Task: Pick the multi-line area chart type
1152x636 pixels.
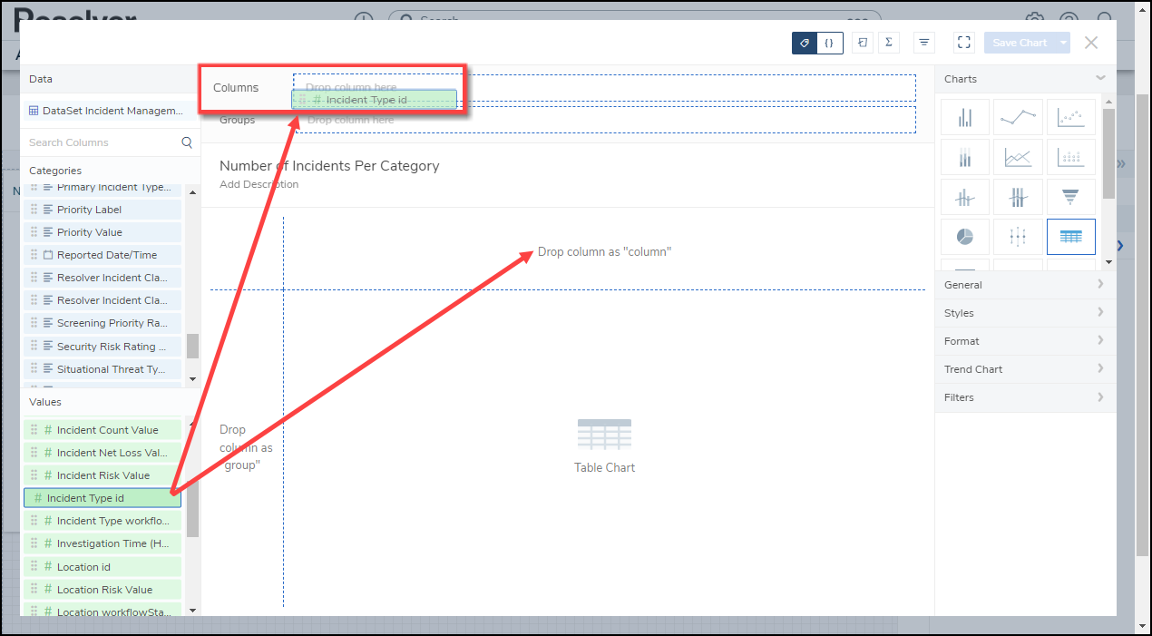Action: click(1018, 158)
